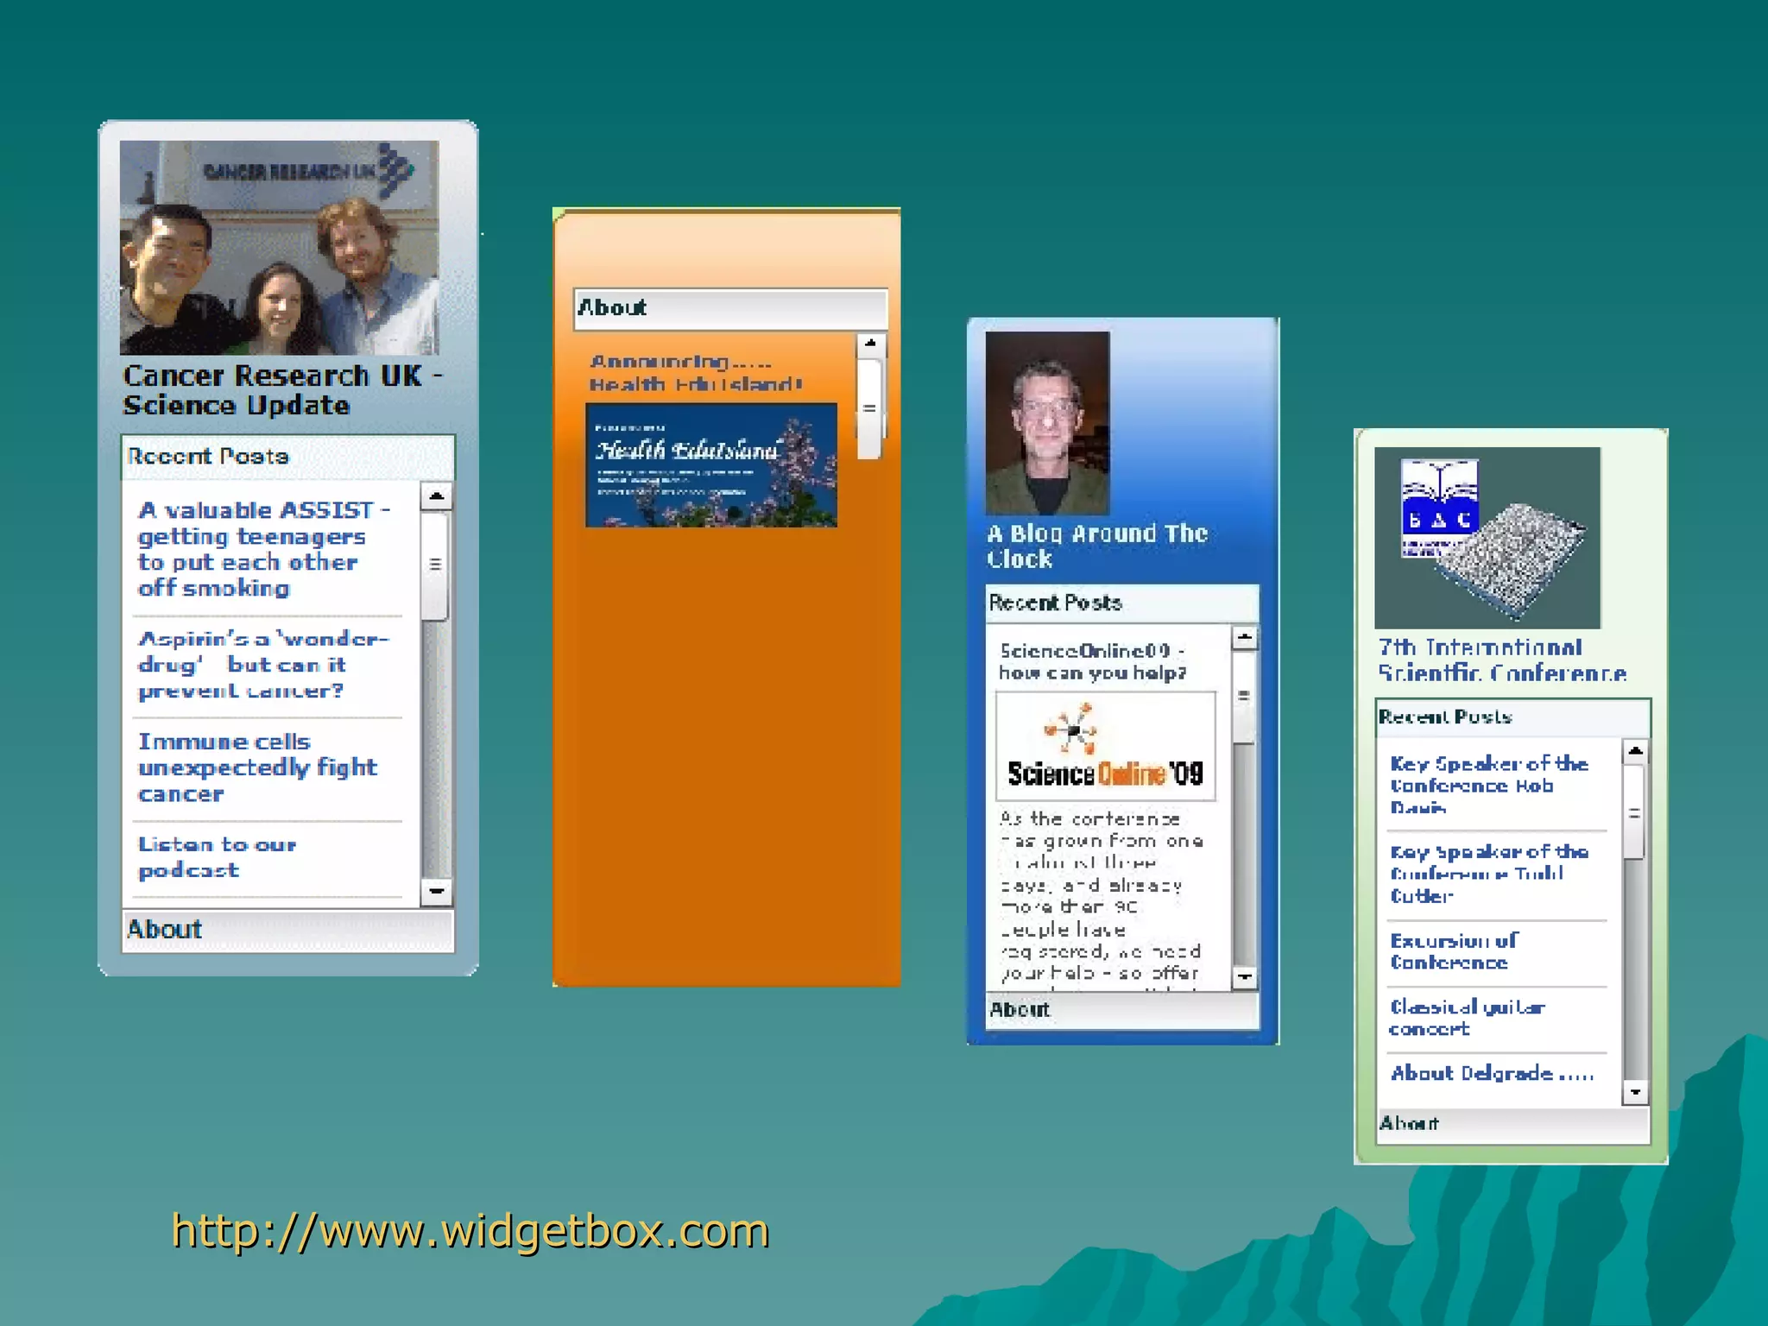
Task: Click scrollbar thumb in Blog Around Clock widget
Action: [1243, 698]
